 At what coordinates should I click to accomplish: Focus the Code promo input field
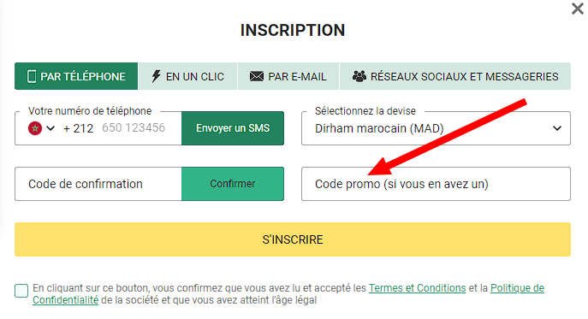(x=436, y=184)
